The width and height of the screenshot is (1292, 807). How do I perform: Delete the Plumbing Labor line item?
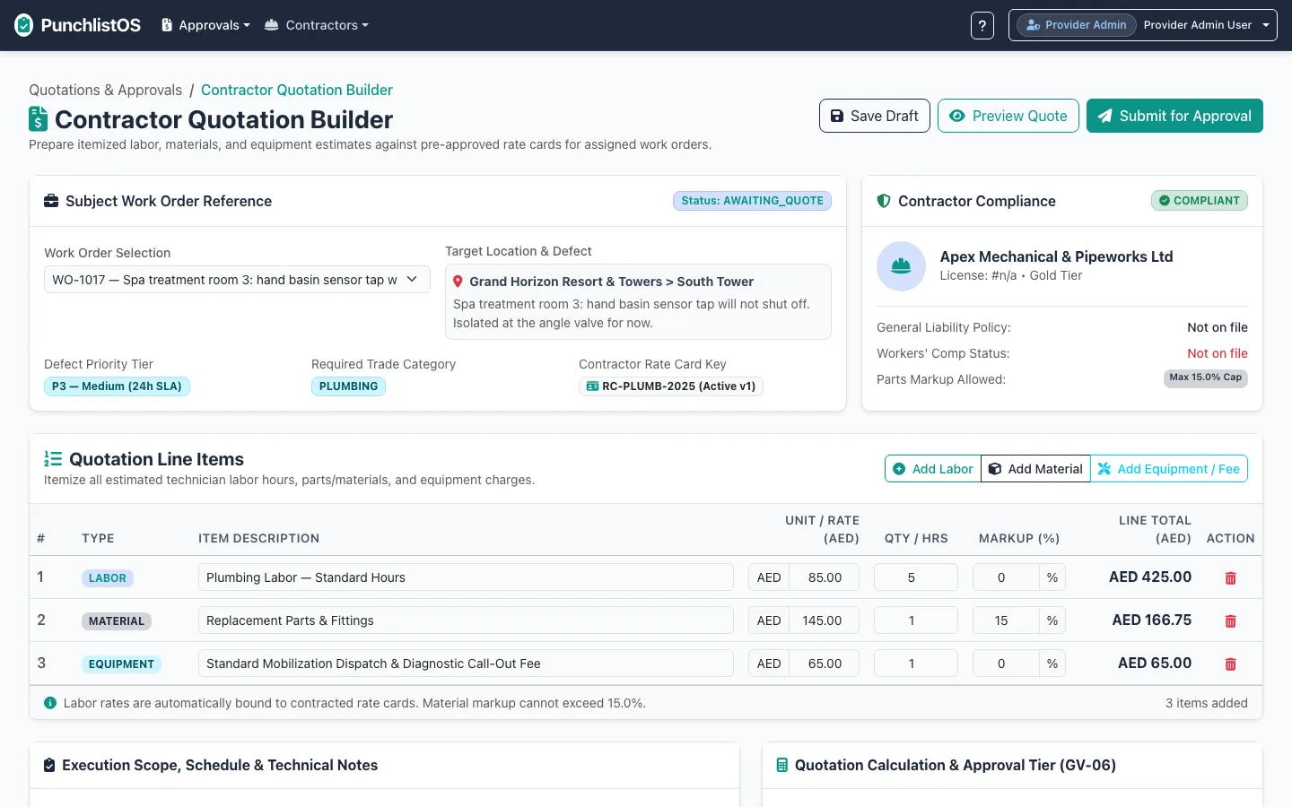point(1230,578)
